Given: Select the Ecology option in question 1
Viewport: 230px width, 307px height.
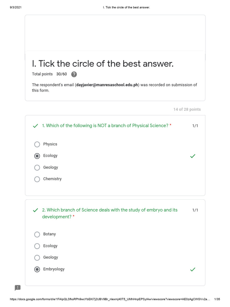Looking at the screenshot, I should pyautogui.click(x=37, y=156).
